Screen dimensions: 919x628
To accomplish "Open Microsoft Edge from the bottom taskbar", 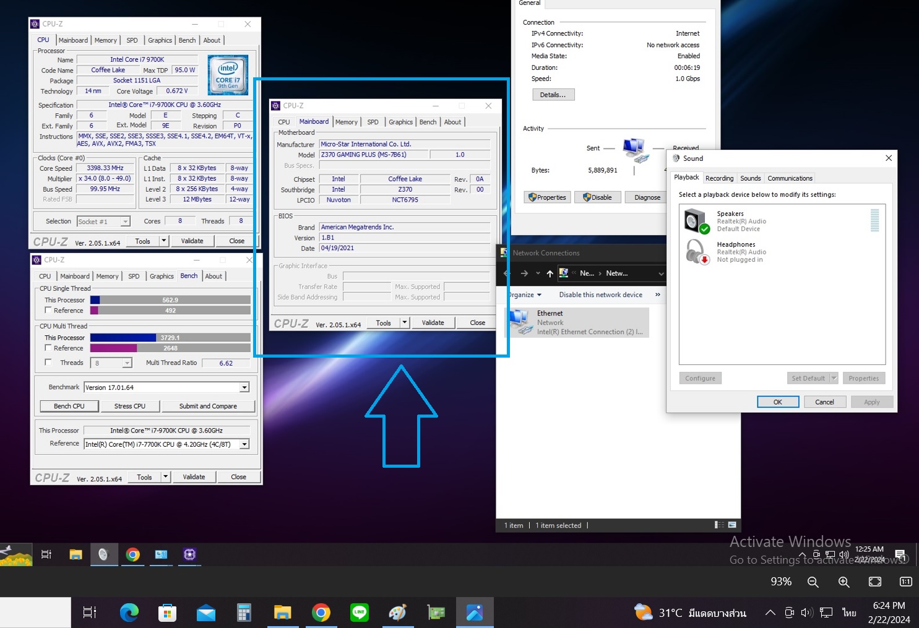I will (x=129, y=613).
